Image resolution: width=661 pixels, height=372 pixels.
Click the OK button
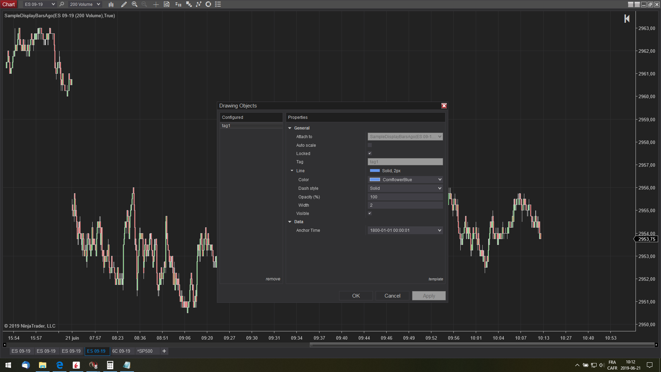(356, 296)
